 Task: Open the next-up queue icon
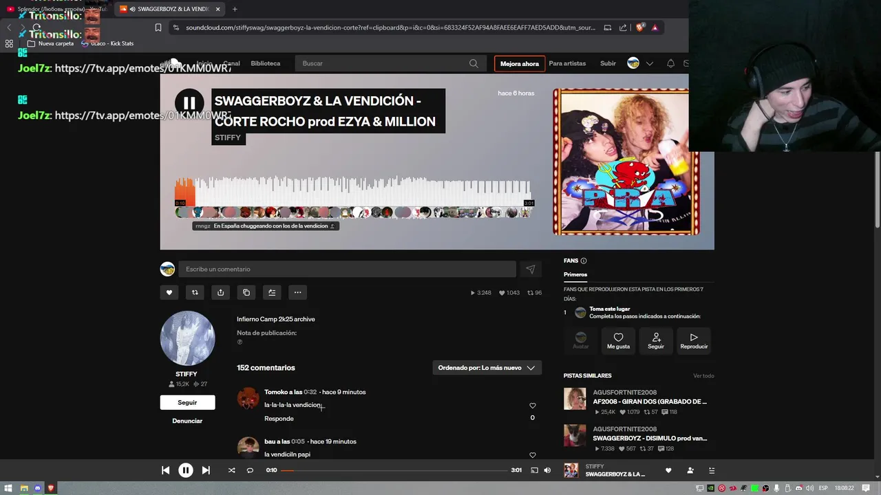click(712, 470)
